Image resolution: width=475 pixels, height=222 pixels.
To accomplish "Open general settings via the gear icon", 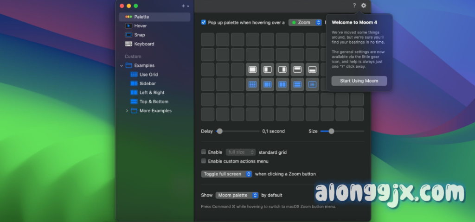I will coord(364,6).
